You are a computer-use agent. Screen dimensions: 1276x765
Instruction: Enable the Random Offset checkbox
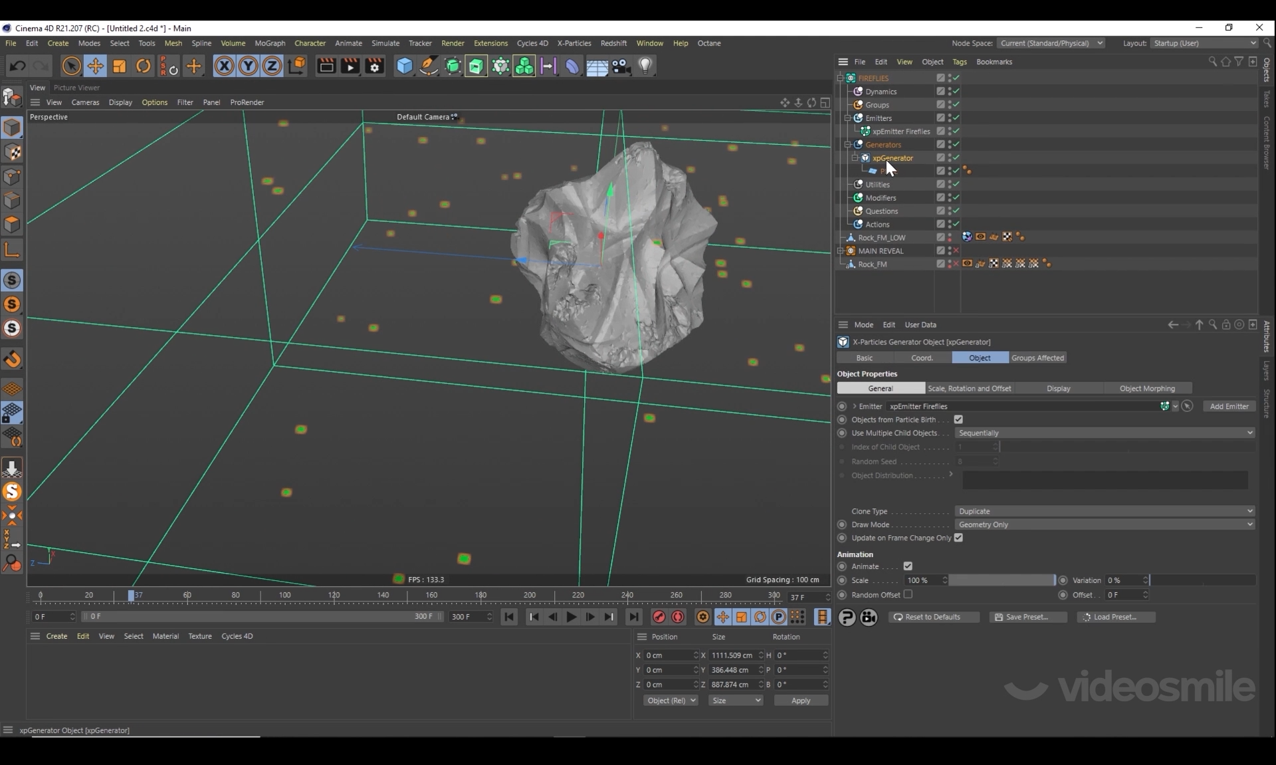908,594
